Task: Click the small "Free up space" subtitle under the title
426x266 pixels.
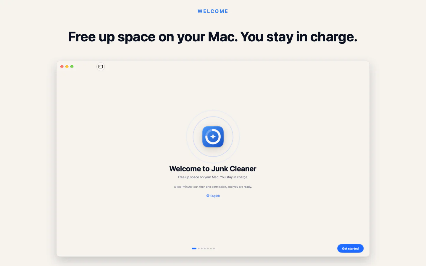Action: point(213,177)
